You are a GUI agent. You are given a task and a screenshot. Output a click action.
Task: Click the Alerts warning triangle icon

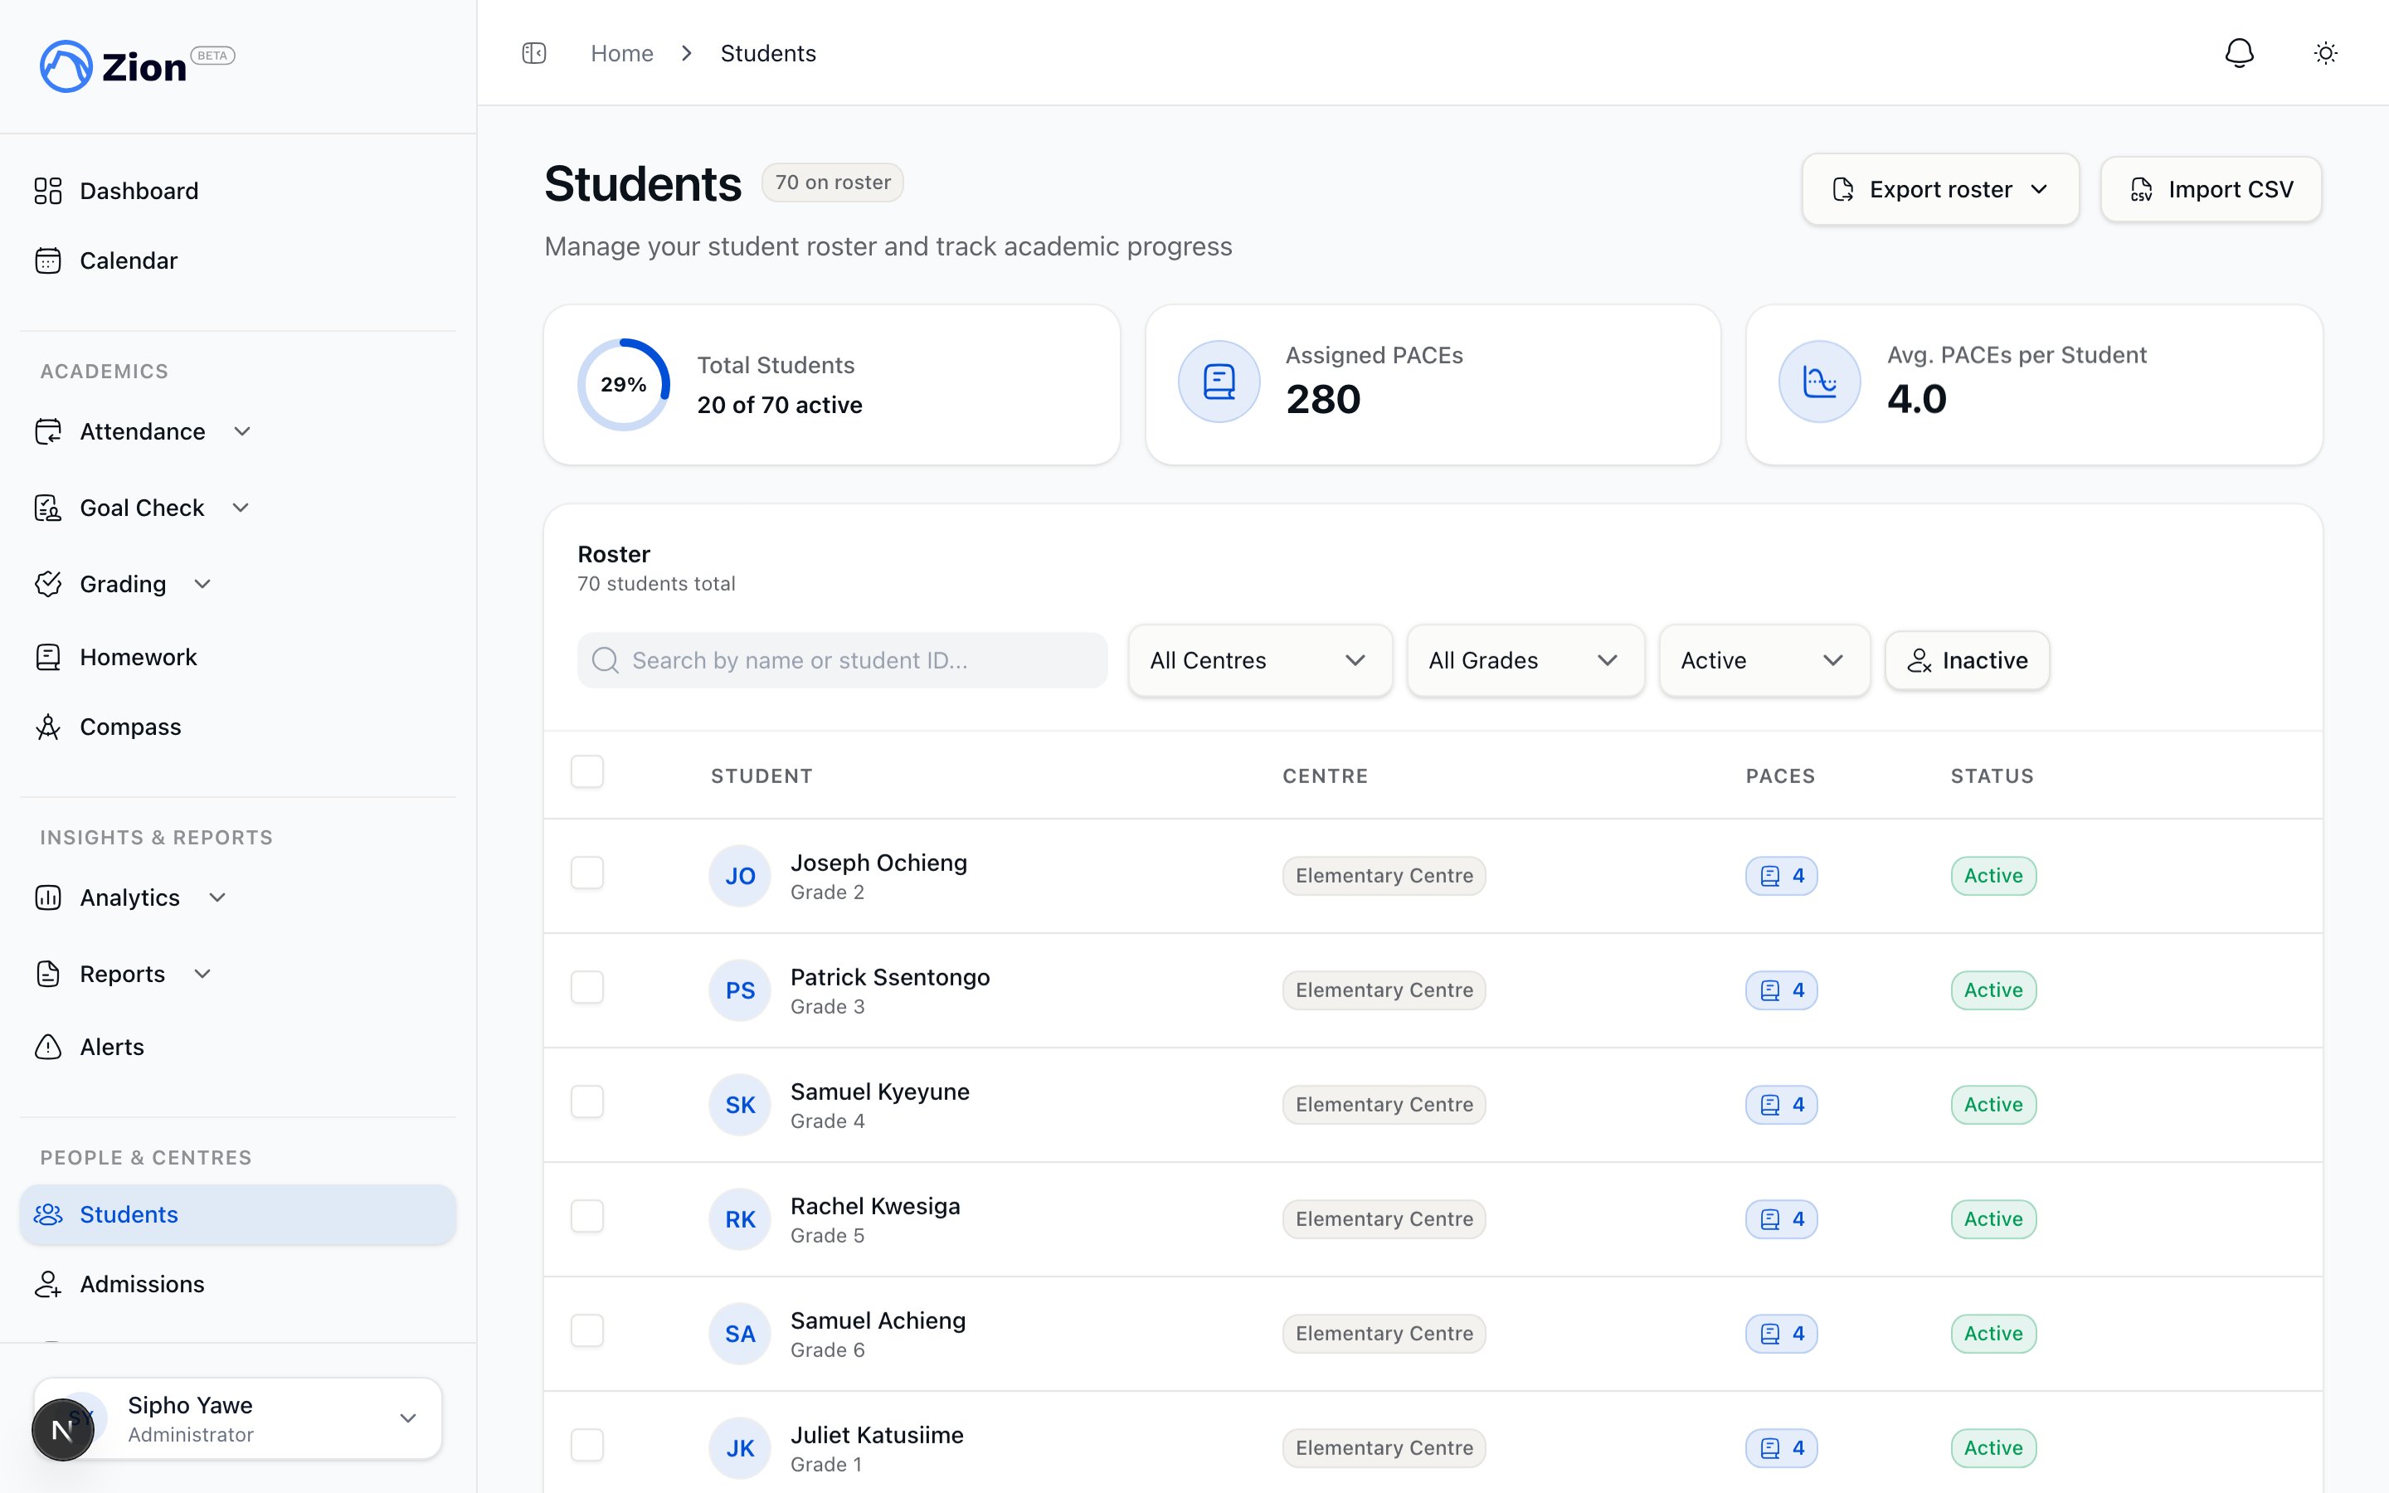tap(47, 1047)
